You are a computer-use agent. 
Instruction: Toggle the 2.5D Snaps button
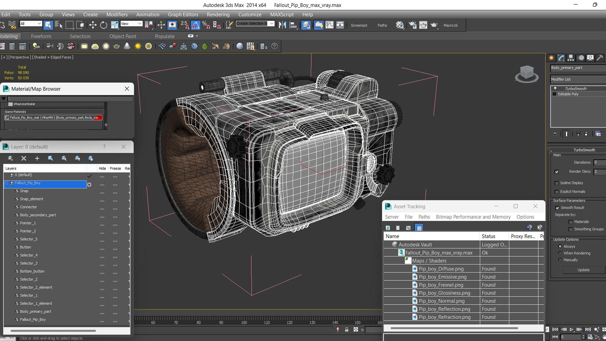pyautogui.click(x=185, y=25)
